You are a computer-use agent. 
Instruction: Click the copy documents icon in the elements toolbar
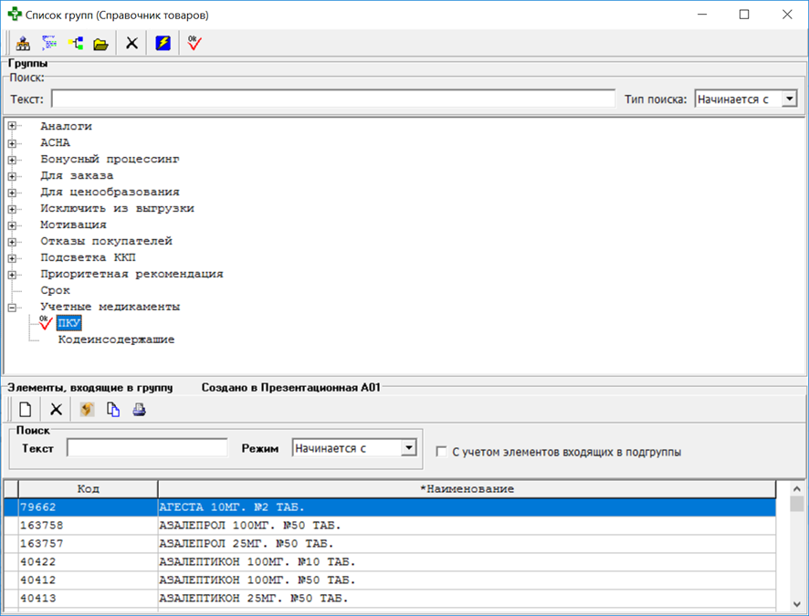point(113,410)
